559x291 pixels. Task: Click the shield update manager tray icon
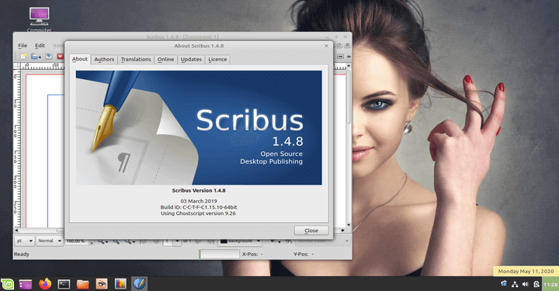click(504, 284)
